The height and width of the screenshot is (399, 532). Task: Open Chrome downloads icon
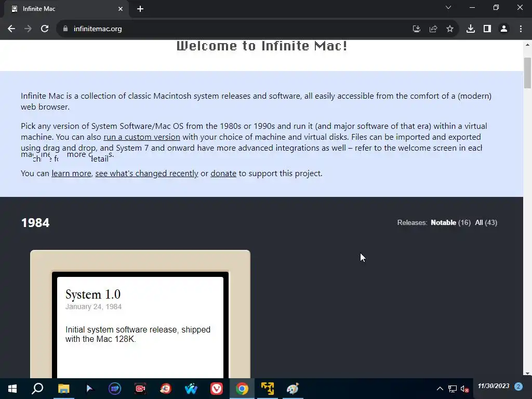point(471,29)
